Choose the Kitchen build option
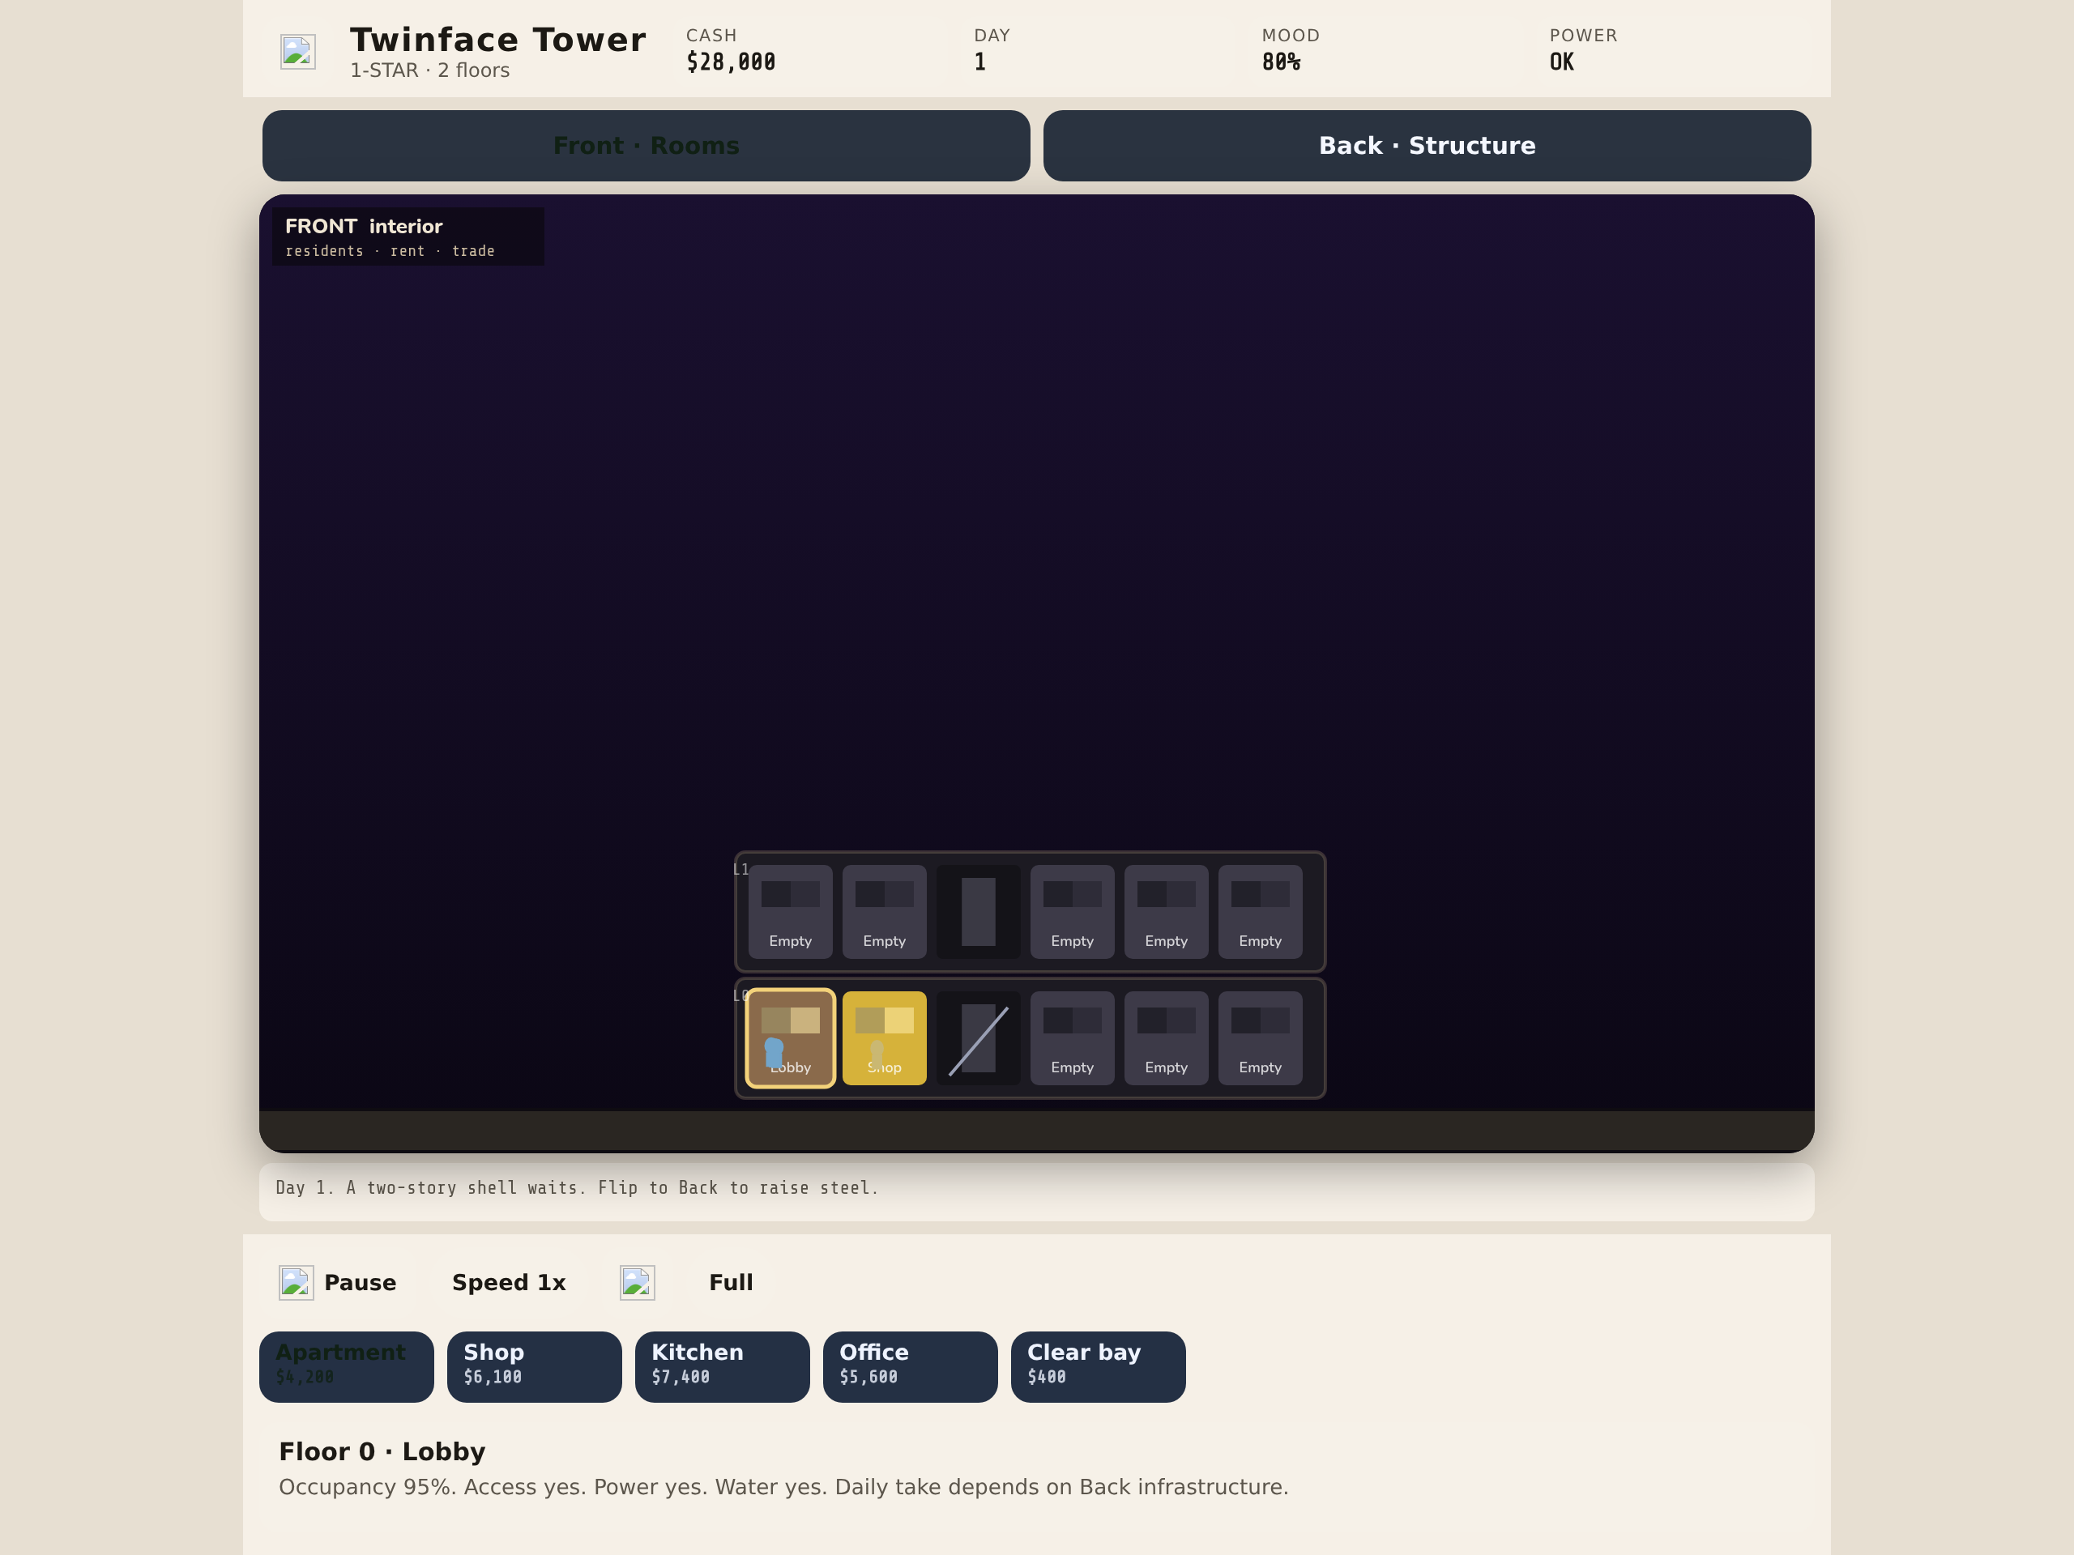 point(722,1366)
